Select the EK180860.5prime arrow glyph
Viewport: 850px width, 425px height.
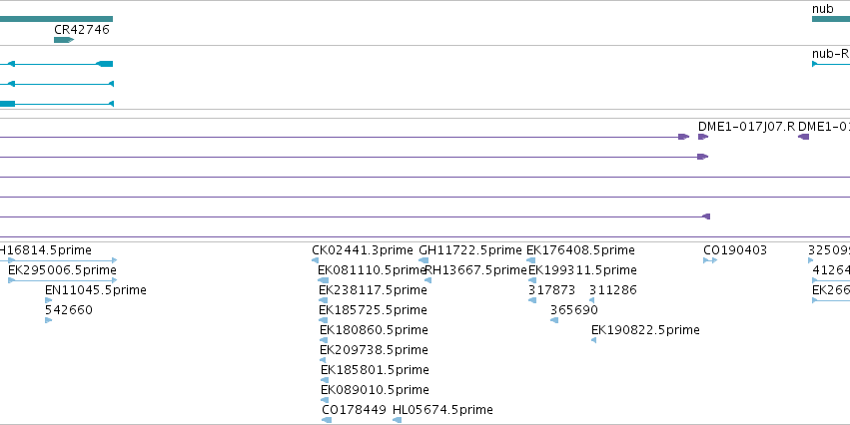[324, 340]
